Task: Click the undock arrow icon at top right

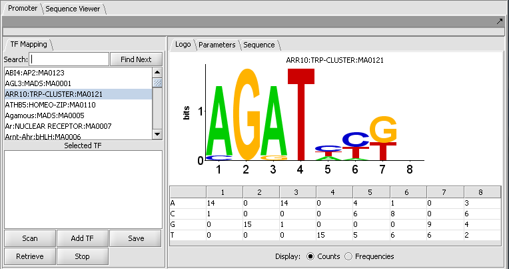Action: tap(500, 21)
